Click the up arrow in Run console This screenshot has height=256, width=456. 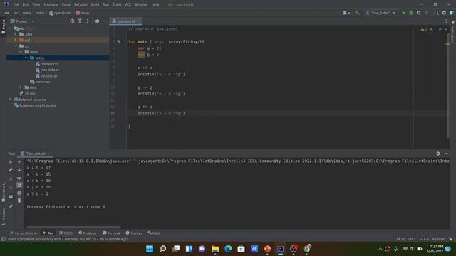pos(19,162)
